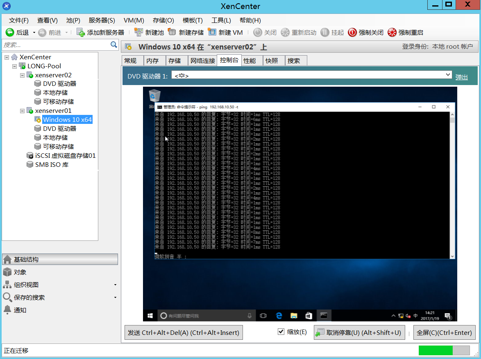
Task: Open the VM(M) menu
Action: pos(134,20)
